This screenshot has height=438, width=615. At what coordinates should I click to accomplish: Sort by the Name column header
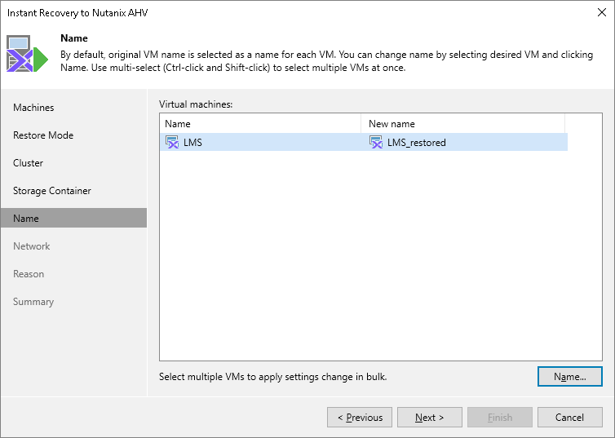[x=259, y=123]
